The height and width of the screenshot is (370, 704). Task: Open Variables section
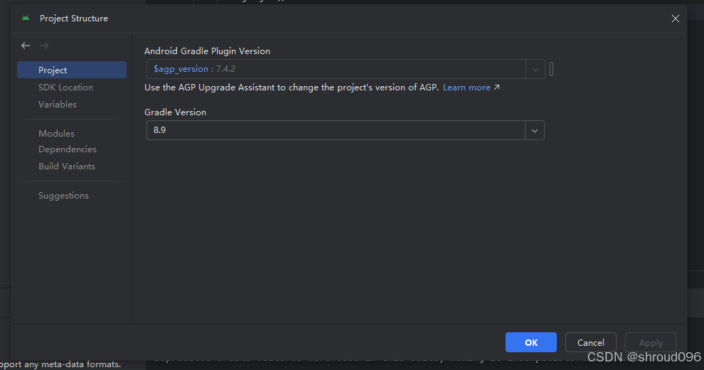tap(58, 104)
